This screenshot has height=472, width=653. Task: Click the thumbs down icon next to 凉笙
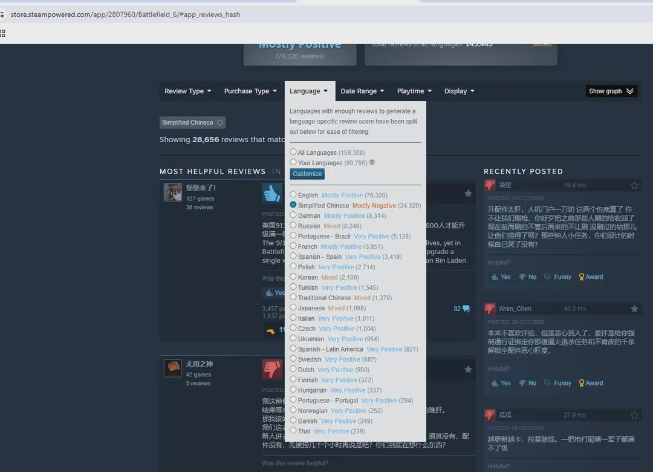coord(490,185)
